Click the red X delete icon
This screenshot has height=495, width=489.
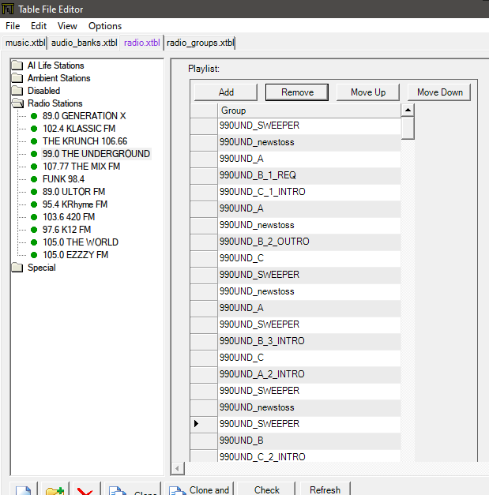pos(85,490)
